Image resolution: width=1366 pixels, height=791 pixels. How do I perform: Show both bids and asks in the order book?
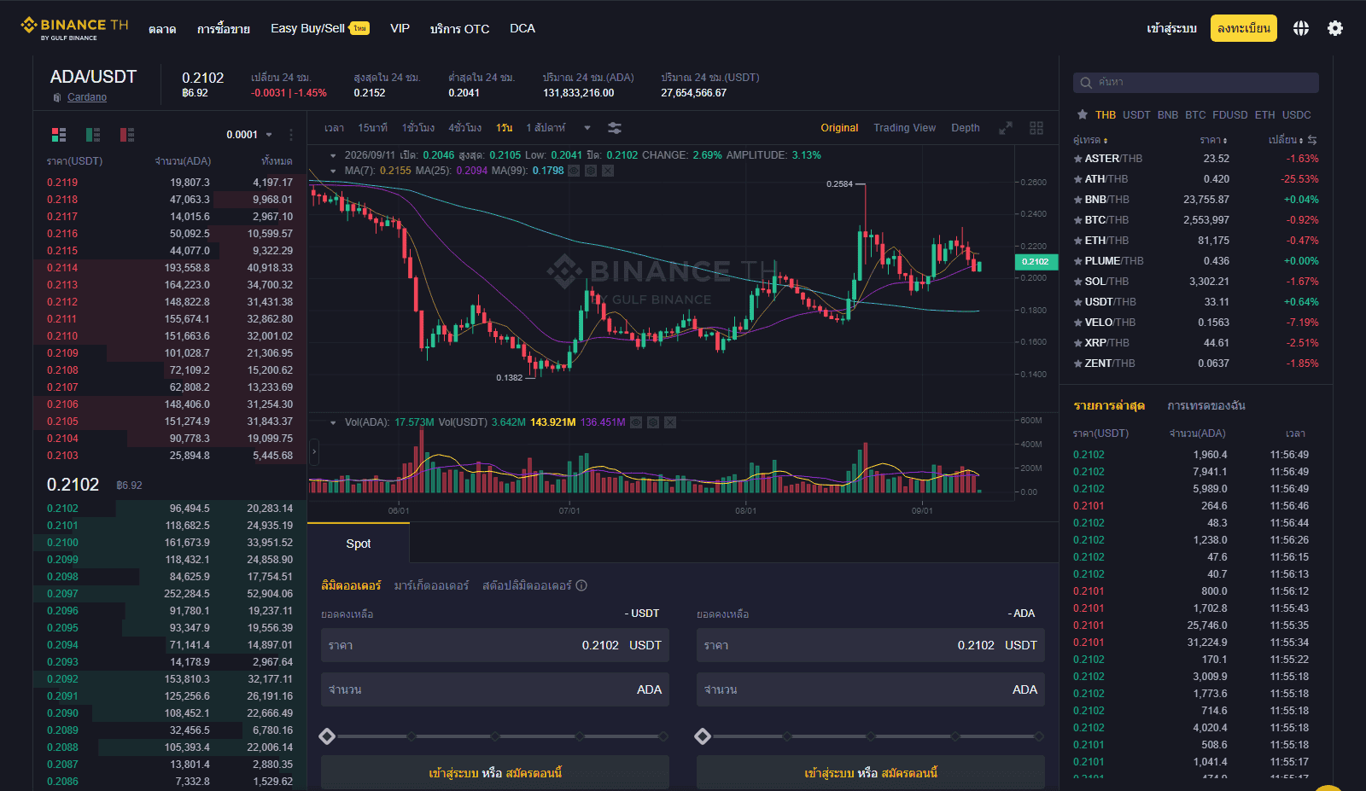coord(59,135)
